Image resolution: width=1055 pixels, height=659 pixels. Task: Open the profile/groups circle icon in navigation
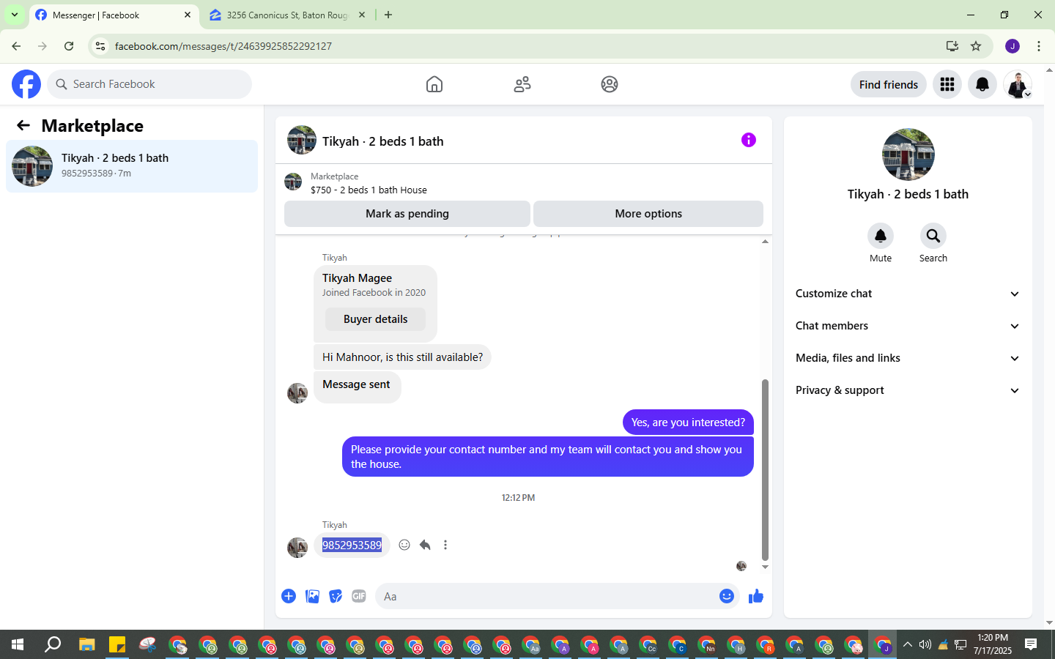pyautogui.click(x=610, y=84)
